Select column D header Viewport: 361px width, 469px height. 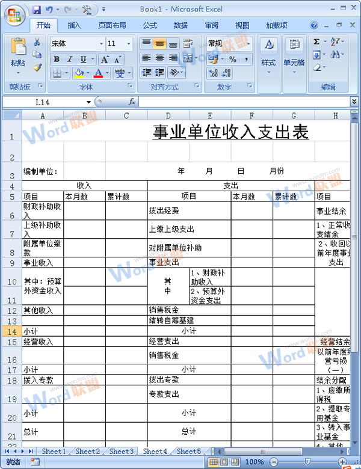click(168, 115)
